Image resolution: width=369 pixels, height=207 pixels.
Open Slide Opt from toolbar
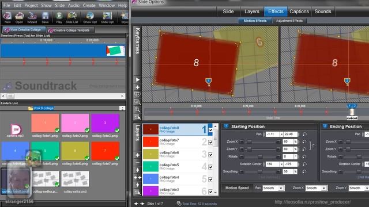(107, 17)
